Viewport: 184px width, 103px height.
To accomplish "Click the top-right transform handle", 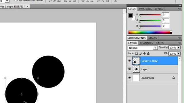I will 38,78.
